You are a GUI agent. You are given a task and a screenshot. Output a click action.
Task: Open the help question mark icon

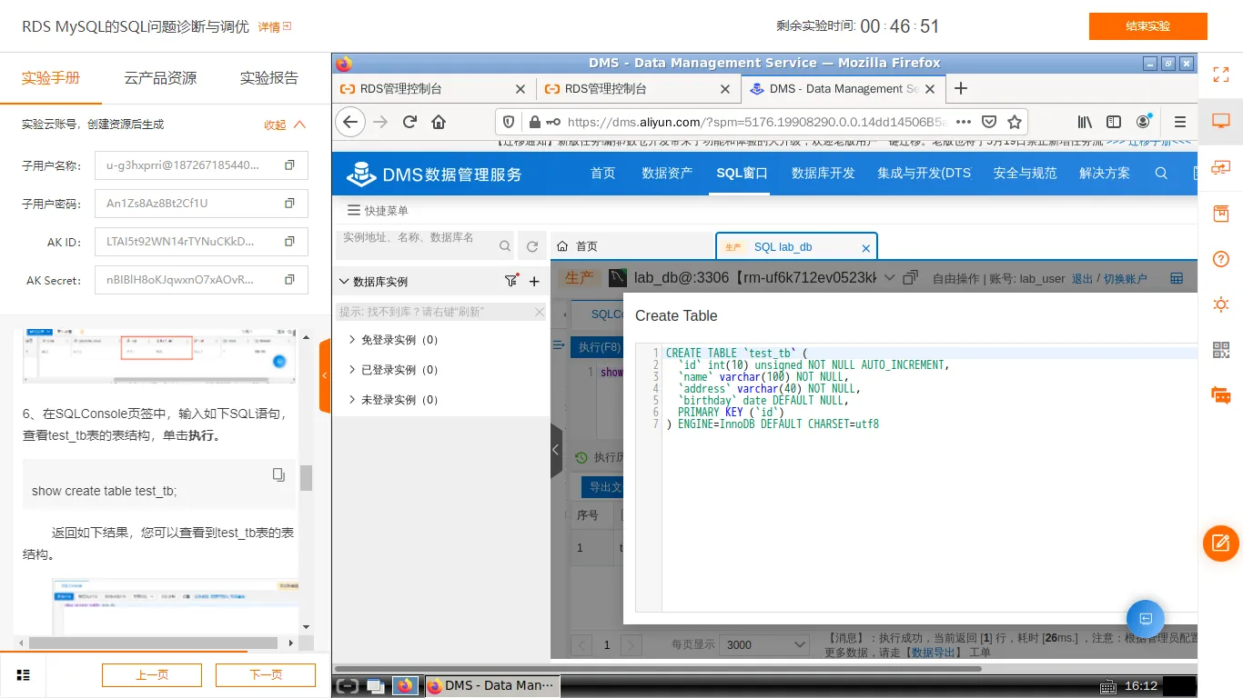[x=1221, y=259]
